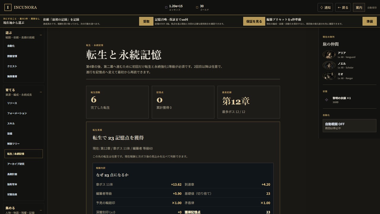Open the 案内 guide button
The height and width of the screenshot is (214, 380).
[x=359, y=7]
